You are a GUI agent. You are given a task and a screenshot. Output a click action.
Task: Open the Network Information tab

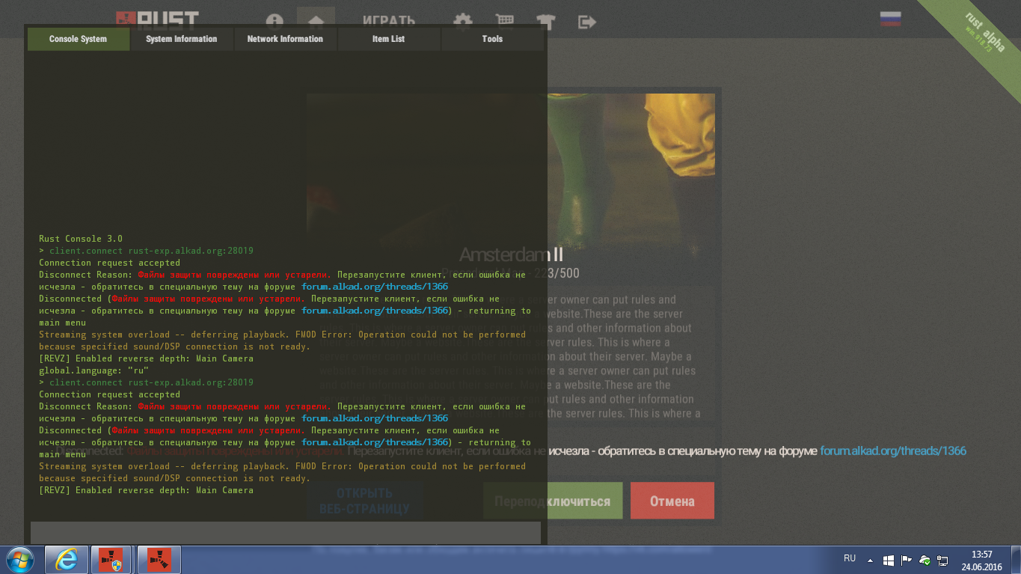pyautogui.click(x=285, y=39)
